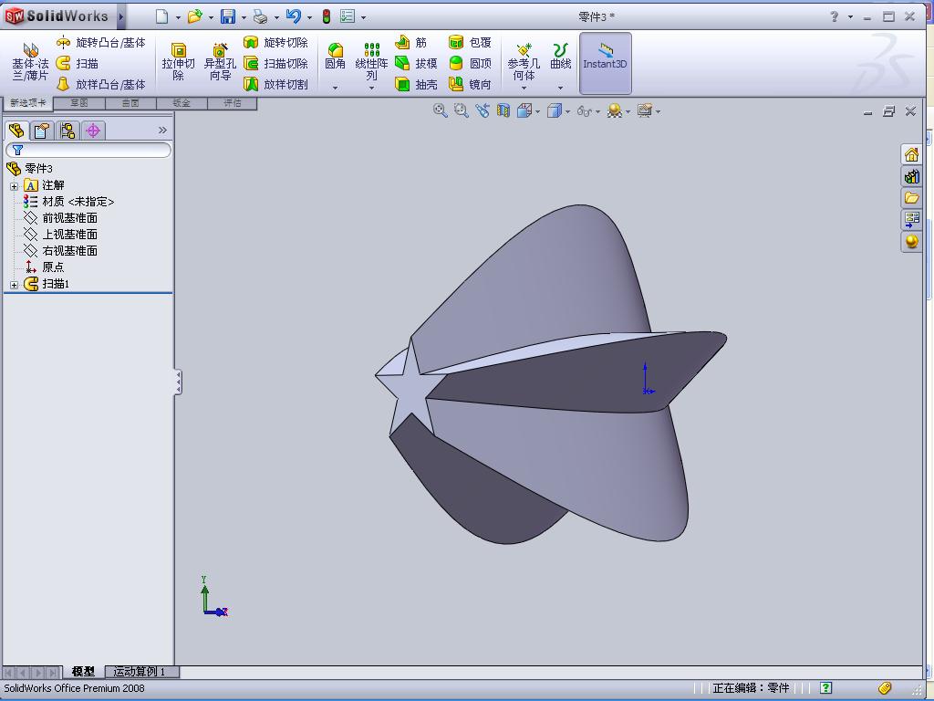Viewport: 934px width, 701px height.
Task: Select the 镜向 mirror tool
Action: tap(470, 85)
